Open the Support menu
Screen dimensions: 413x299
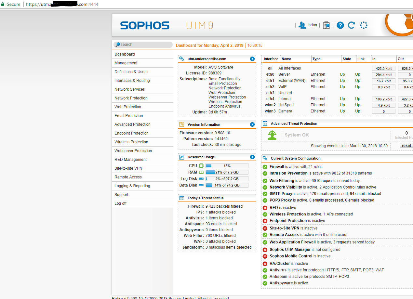(142, 195)
